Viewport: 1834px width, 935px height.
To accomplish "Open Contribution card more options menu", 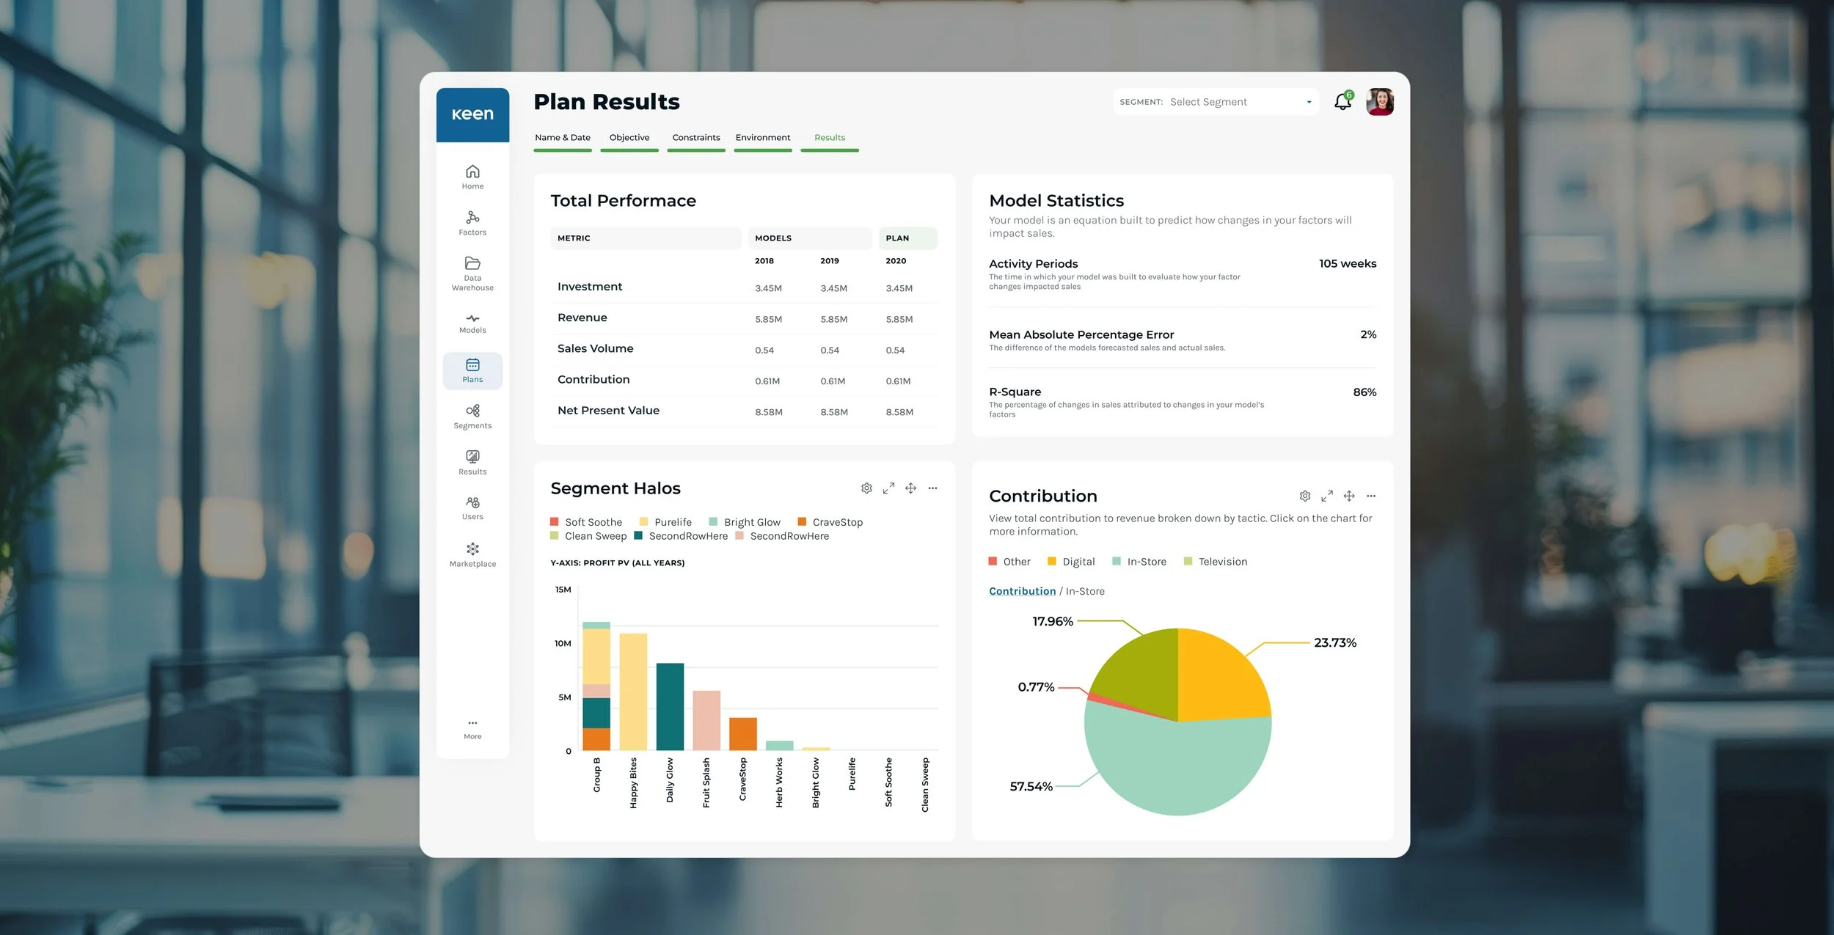I will point(1371,496).
